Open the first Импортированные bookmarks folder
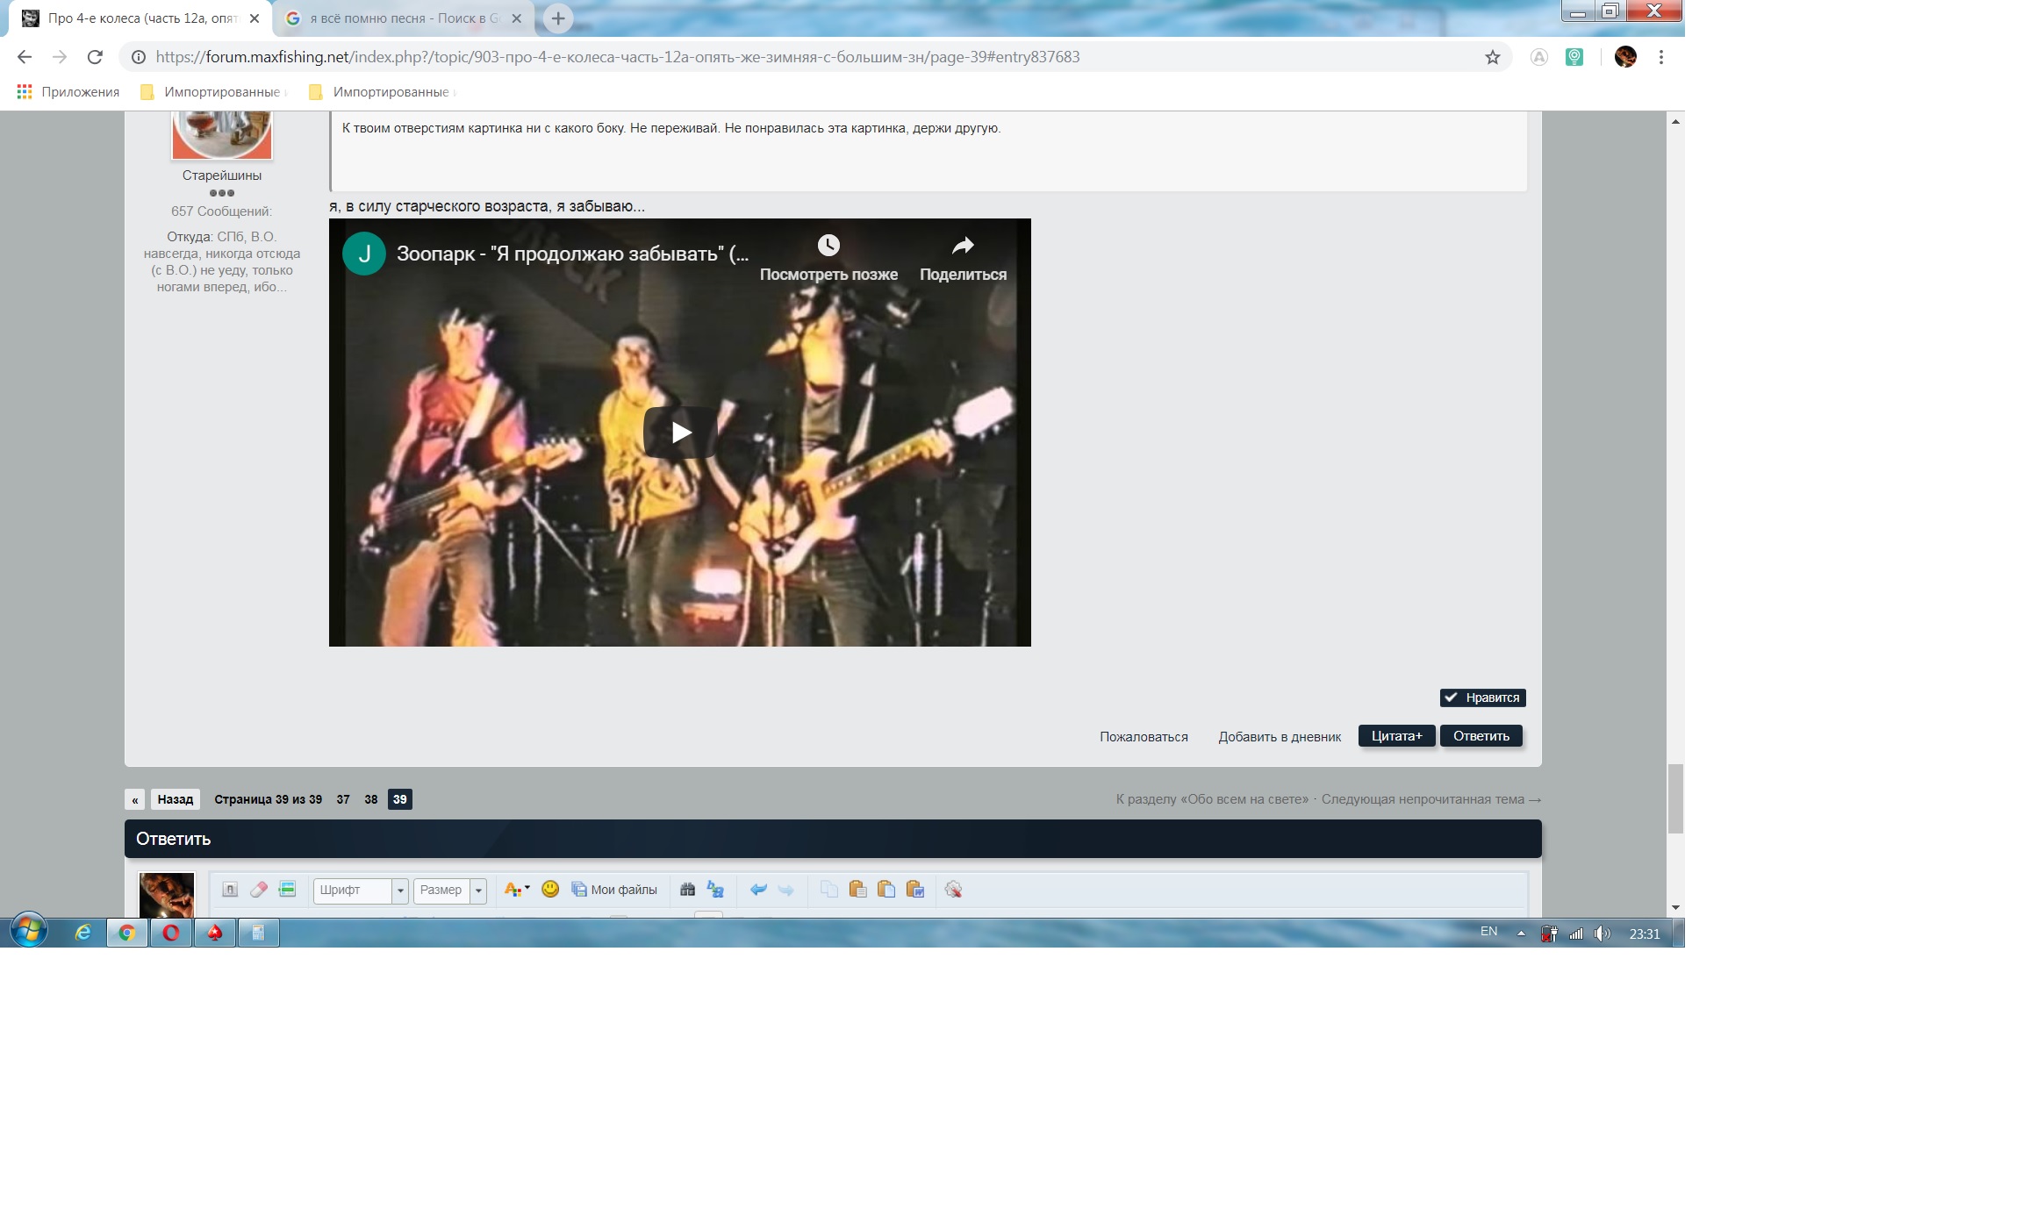2022x1209 pixels. tap(213, 92)
